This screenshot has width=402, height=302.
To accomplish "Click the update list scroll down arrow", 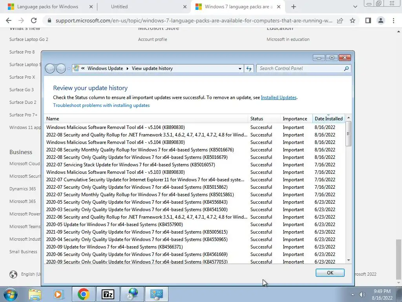I will point(349,260).
